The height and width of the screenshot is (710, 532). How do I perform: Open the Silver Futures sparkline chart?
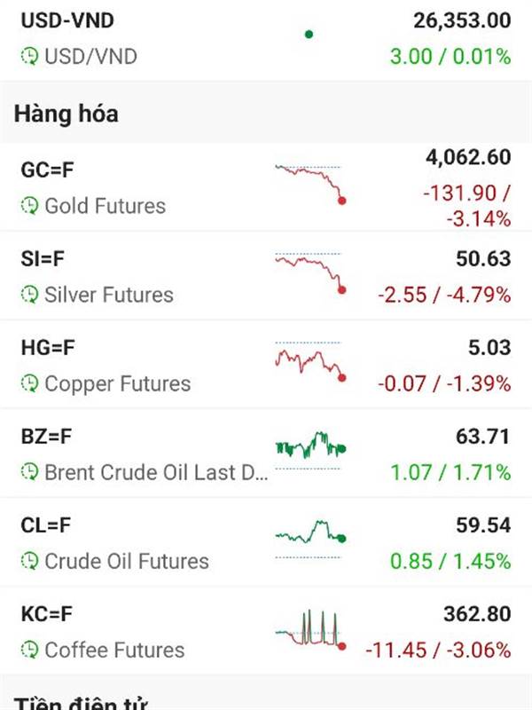pyautogui.click(x=309, y=272)
